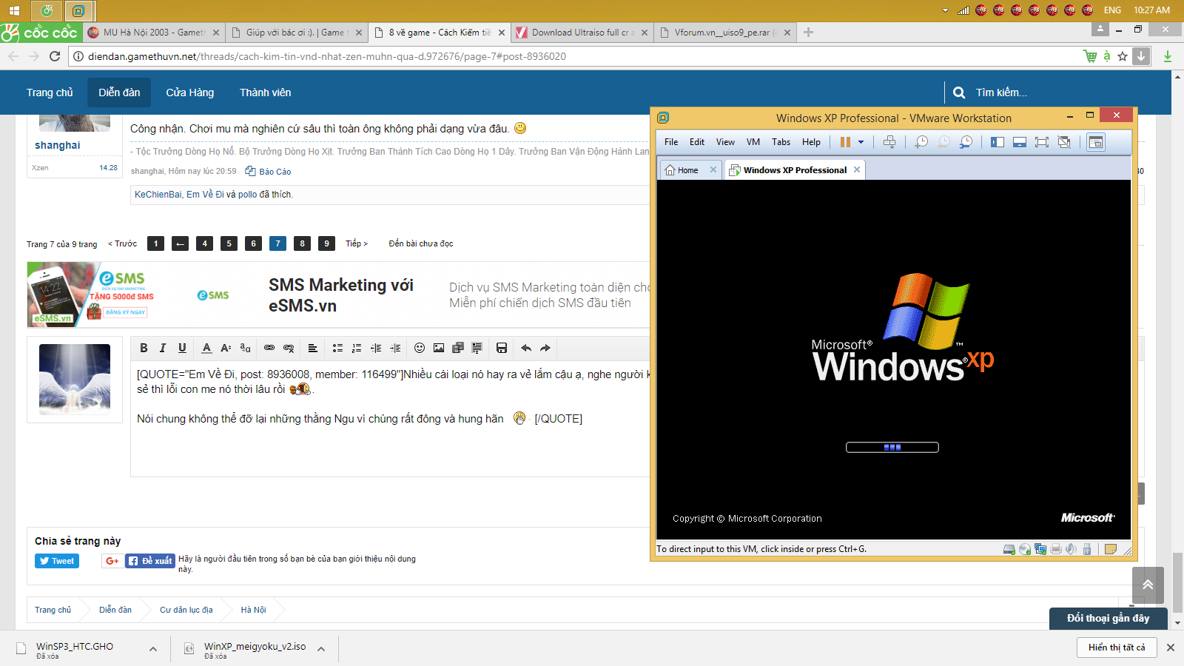Take a snapshot of the VM
Image resolution: width=1184 pixels, height=666 pixels.
point(921,142)
